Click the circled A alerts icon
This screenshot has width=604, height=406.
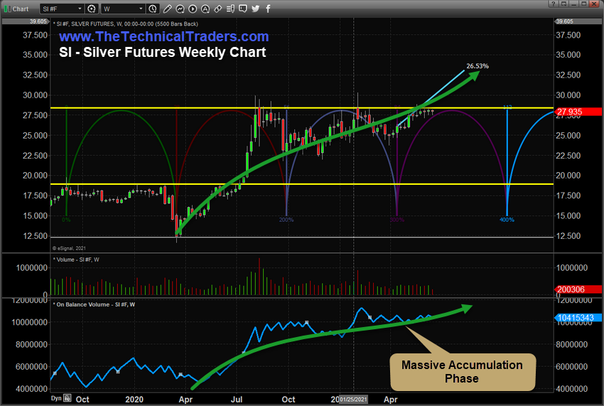tap(205, 9)
